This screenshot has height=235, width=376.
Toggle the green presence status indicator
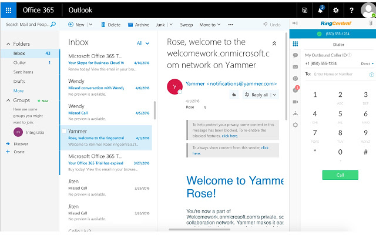point(319,34)
